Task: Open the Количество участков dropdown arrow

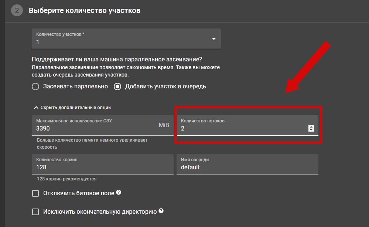Action: [213, 39]
